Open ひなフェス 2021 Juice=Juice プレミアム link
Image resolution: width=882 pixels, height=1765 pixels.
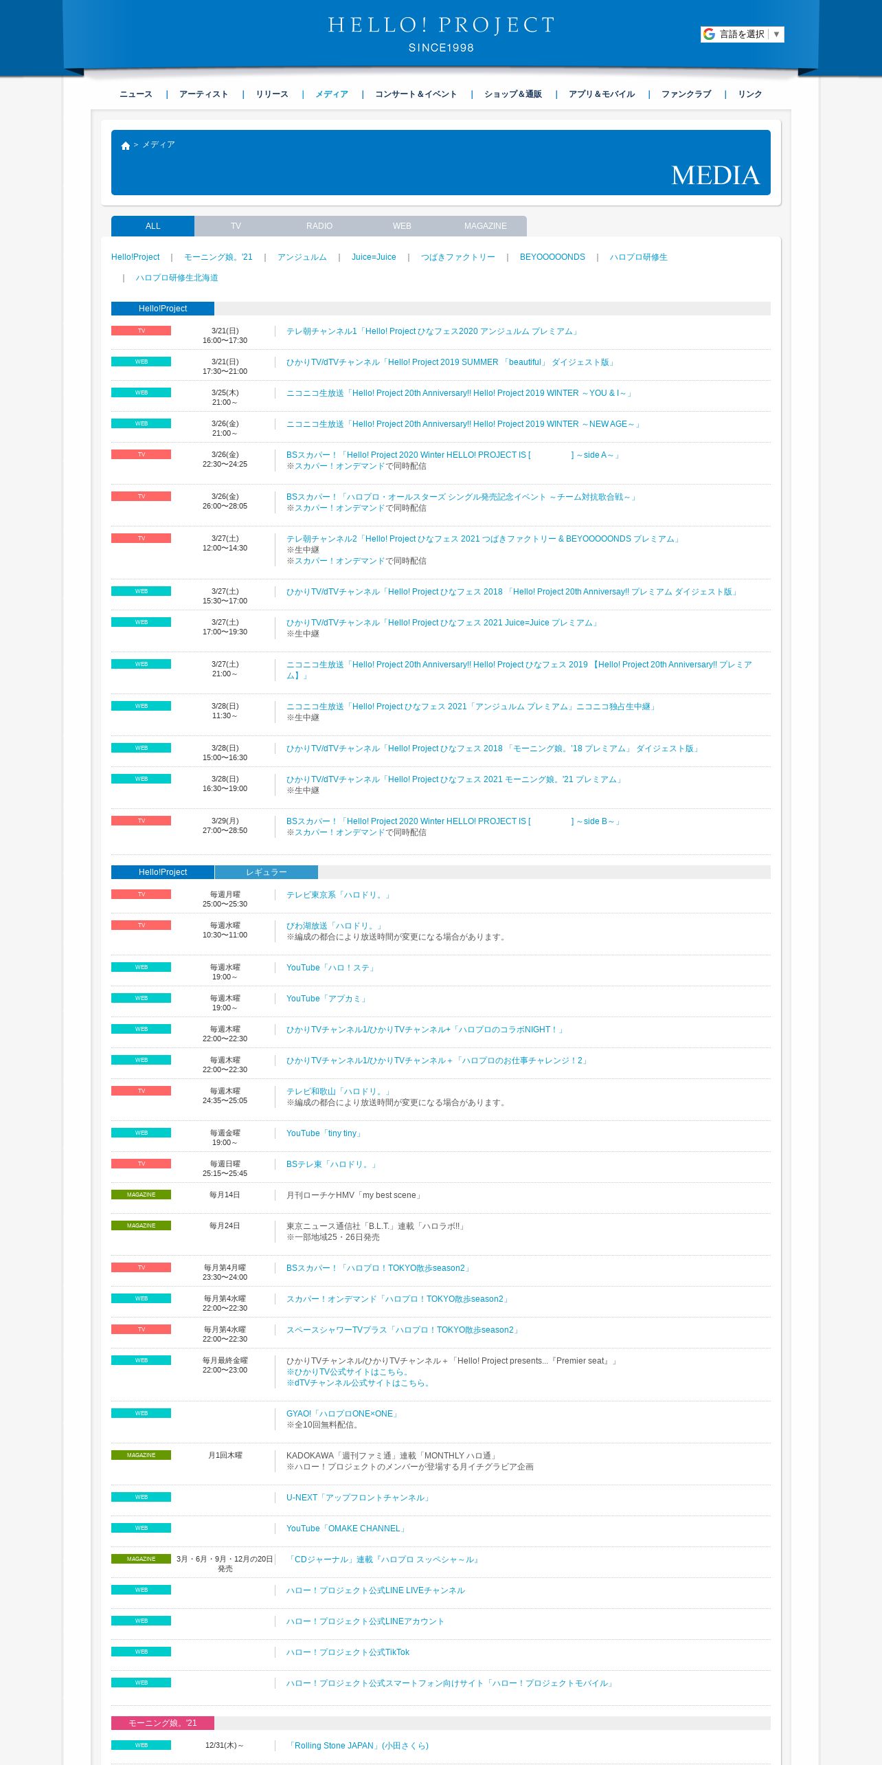(x=443, y=623)
